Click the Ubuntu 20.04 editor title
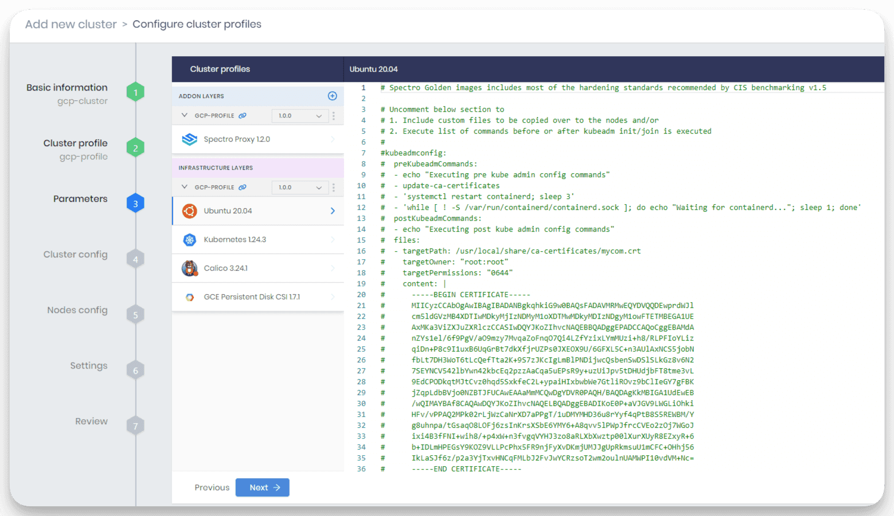 [373, 69]
